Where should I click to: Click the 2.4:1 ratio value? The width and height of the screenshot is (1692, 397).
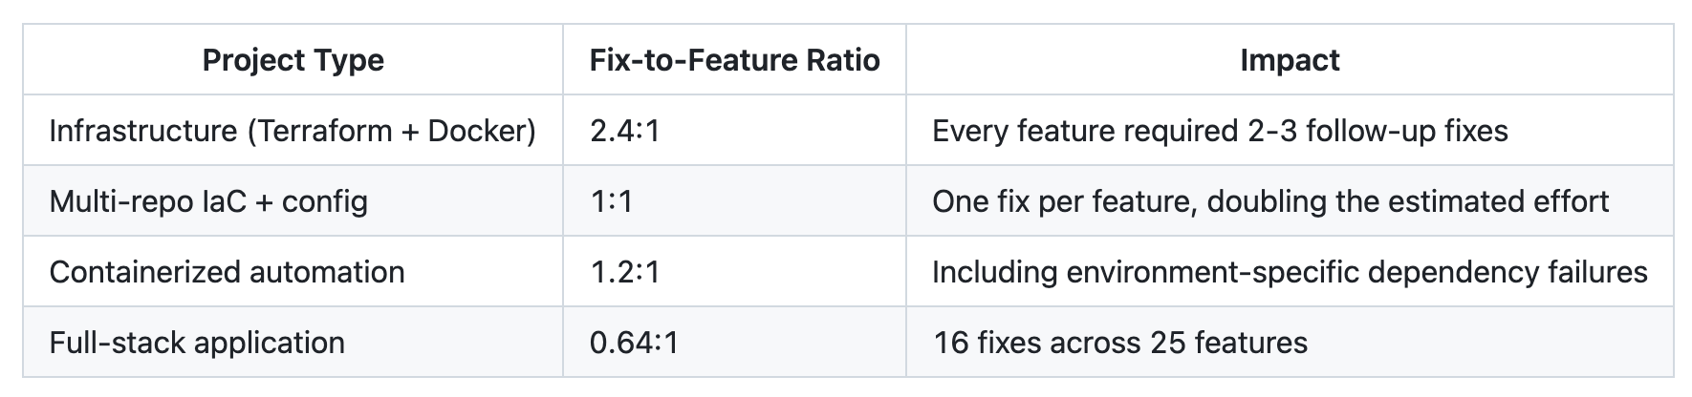pos(625,131)
